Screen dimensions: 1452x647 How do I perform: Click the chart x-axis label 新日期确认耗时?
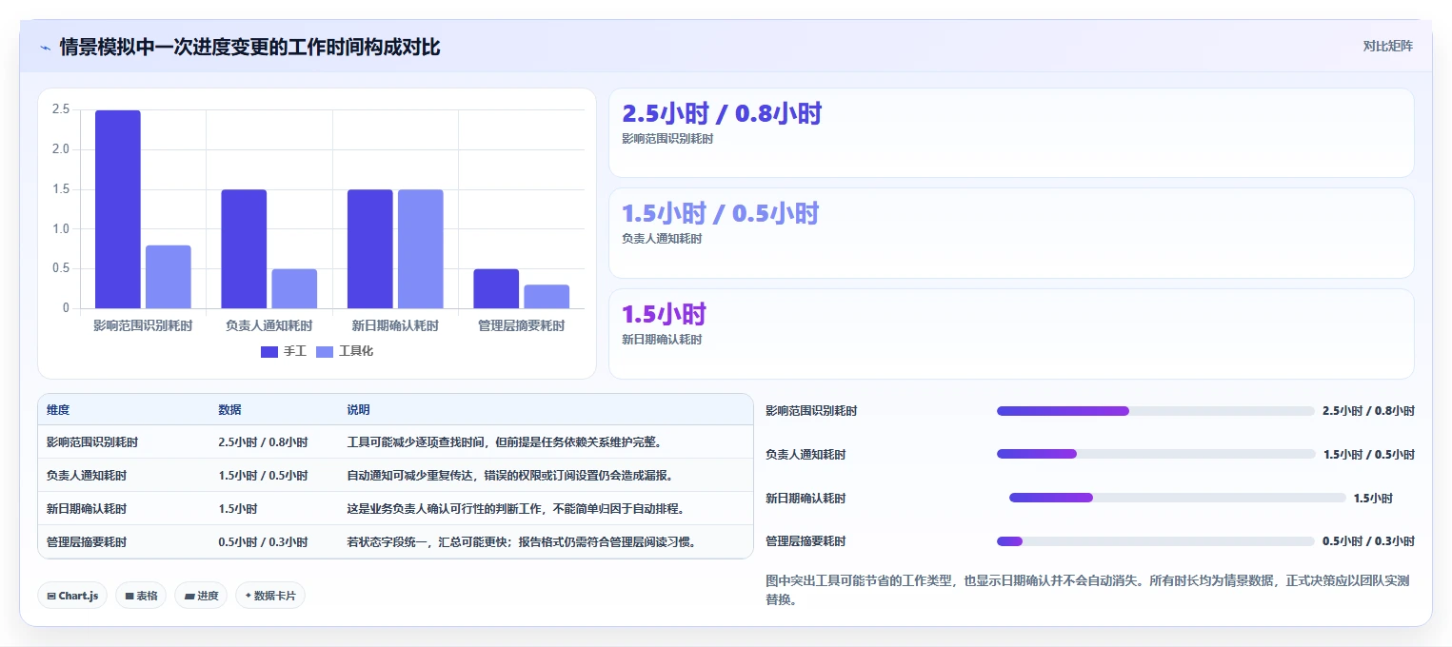pos(395,325)
